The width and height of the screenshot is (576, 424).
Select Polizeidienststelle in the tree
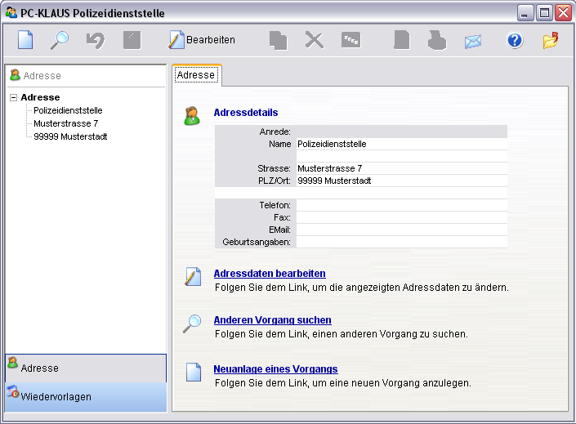click(x=68, y=110)
